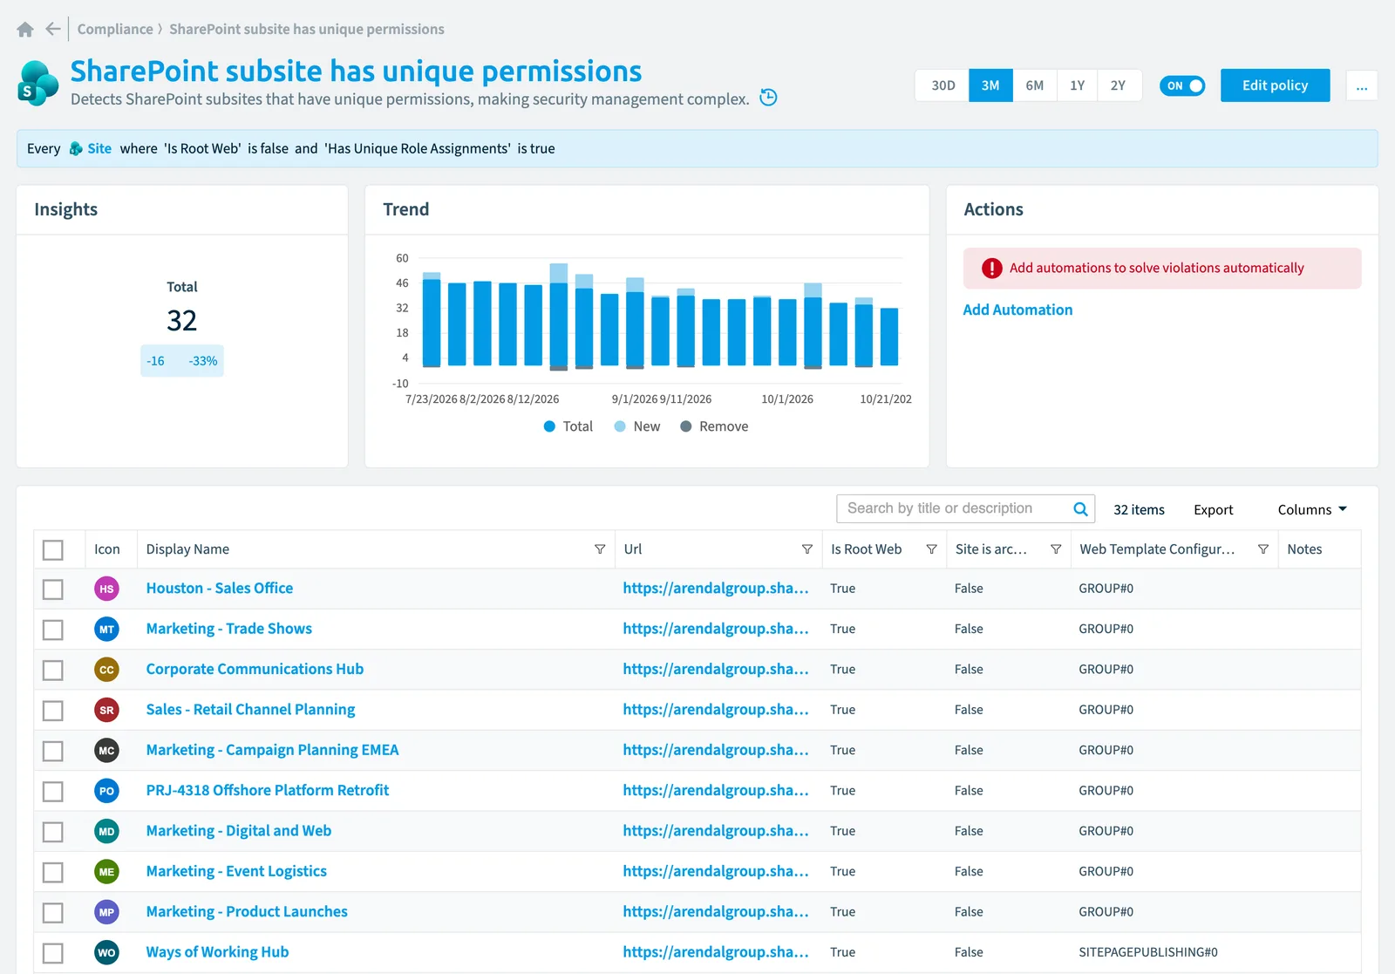The image size is (1395, 974).
Task: Open the Is Root Web column filter
Action: point(931,549)
